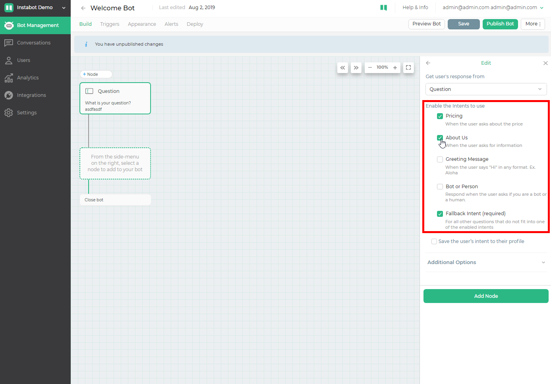Collapse canvas with double-left chevrons
The image size is (551, 384).
pos(343,68)
